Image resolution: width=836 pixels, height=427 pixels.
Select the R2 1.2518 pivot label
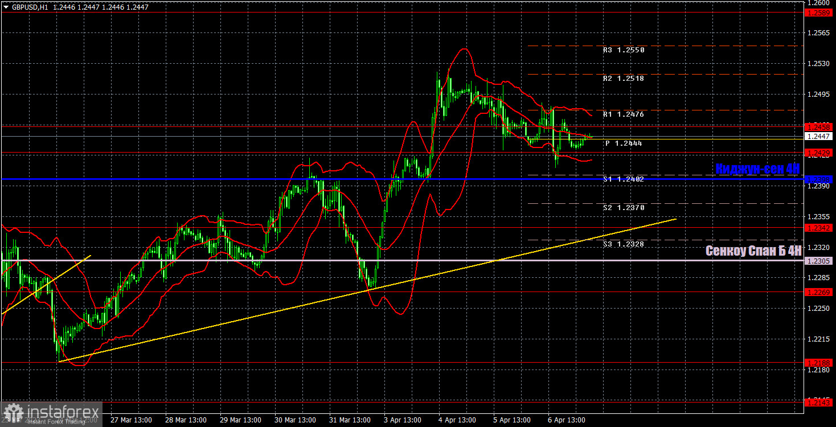tap(623, 79)
